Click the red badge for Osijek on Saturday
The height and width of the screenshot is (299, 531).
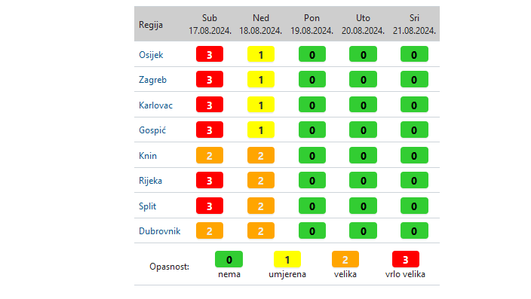[210, 54]
